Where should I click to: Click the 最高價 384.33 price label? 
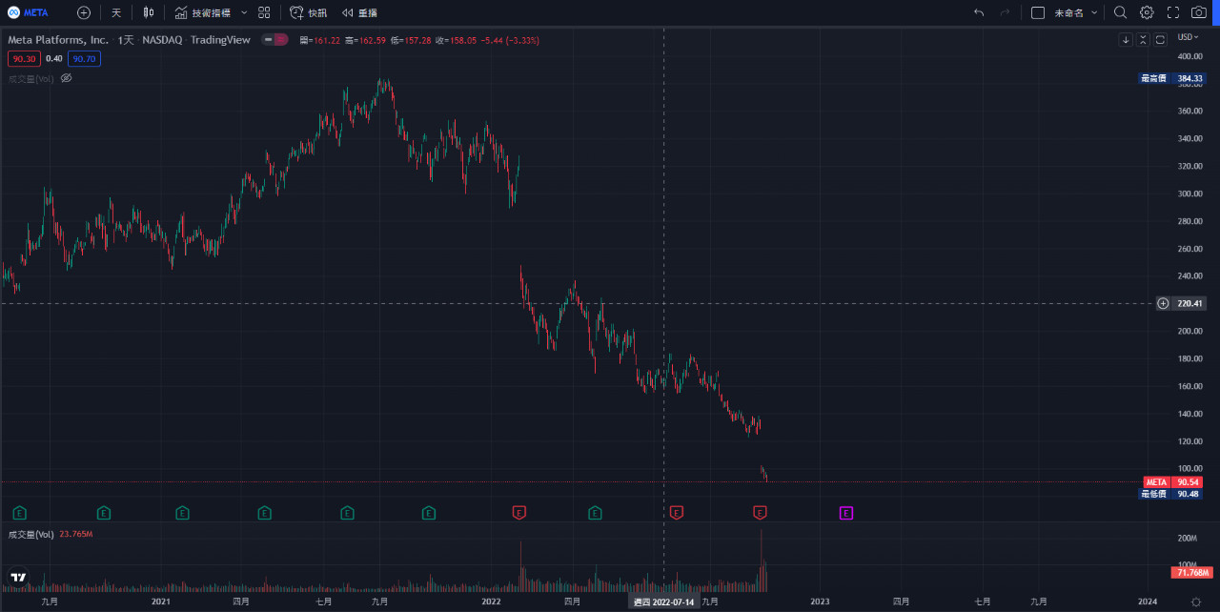1172,78
